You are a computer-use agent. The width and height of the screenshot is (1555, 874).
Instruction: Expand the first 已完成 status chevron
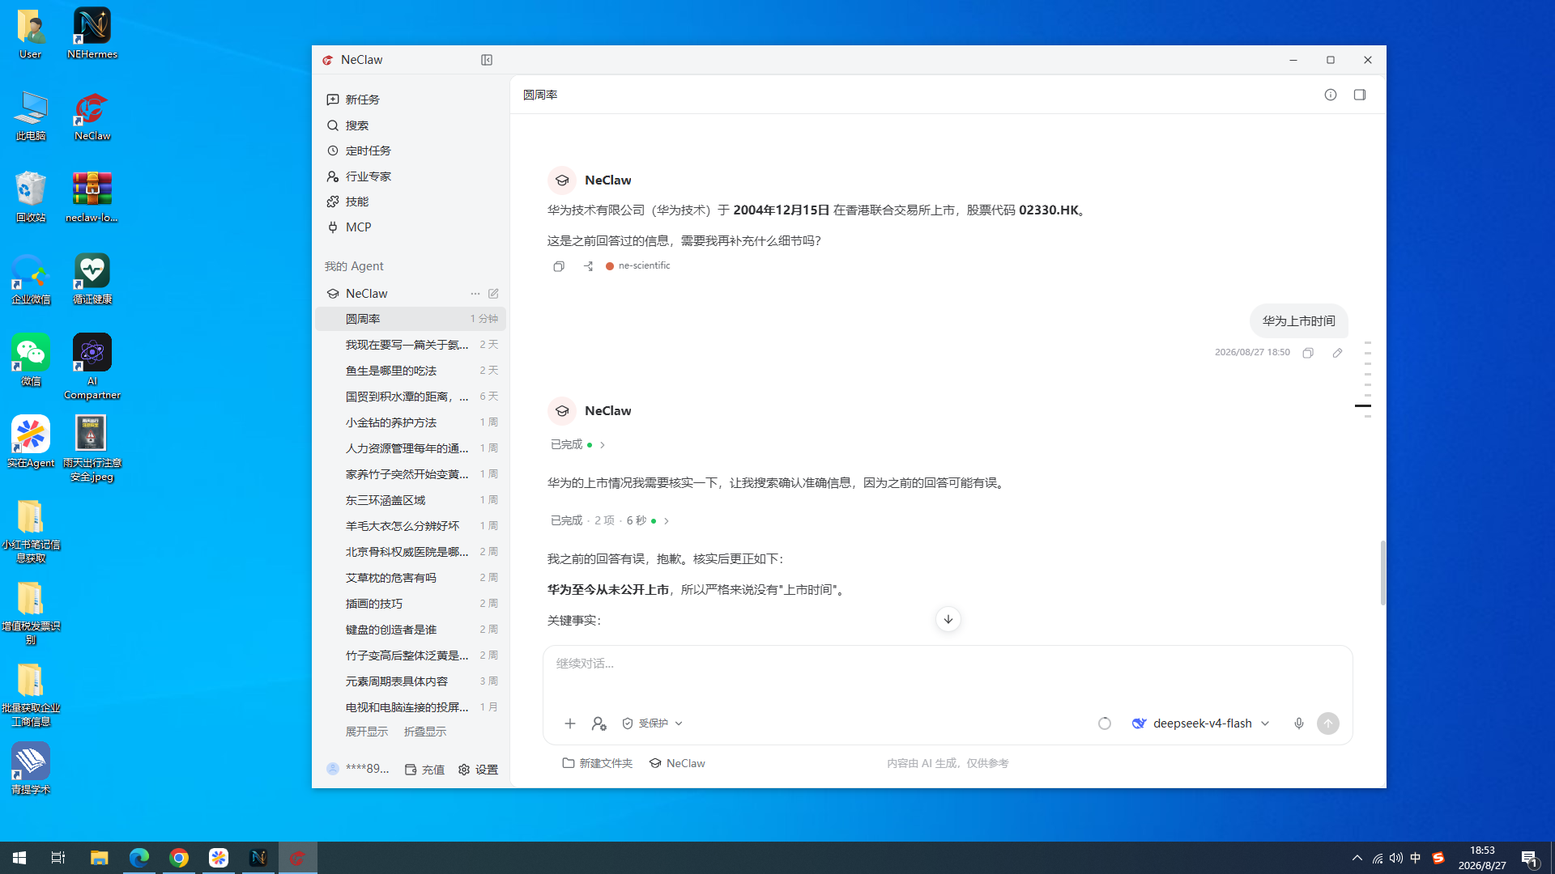[x=603, y=445]
